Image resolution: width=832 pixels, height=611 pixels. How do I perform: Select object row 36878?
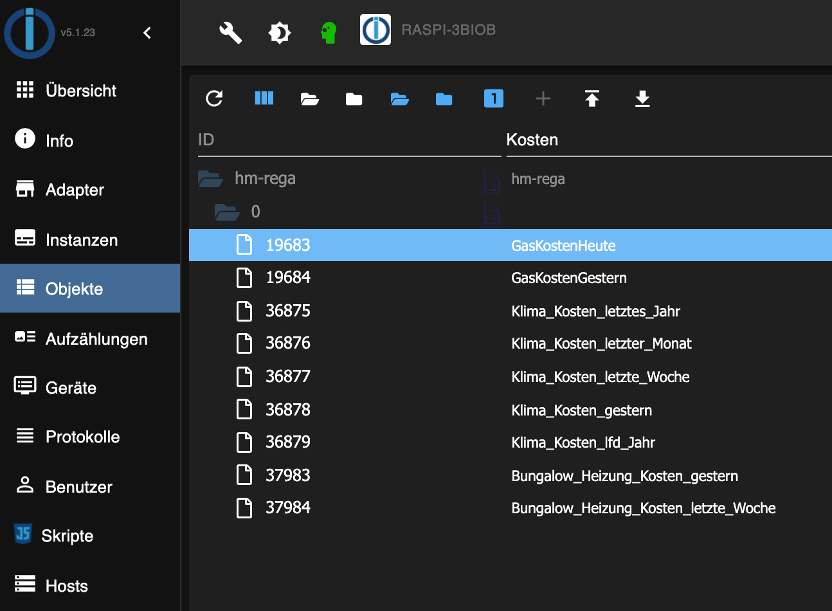pos(511,410)
